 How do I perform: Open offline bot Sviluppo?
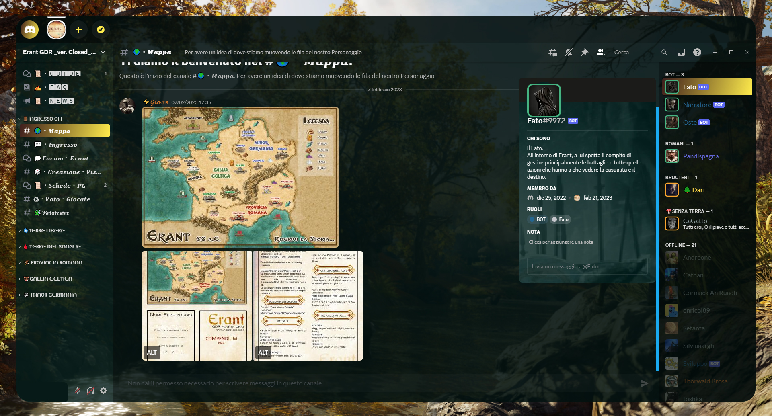(707, 363)
